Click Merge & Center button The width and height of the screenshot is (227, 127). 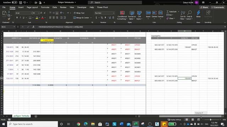(81, 18)
